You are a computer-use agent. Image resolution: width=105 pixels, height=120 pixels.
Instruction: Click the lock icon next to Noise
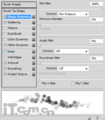coord(34,52)
